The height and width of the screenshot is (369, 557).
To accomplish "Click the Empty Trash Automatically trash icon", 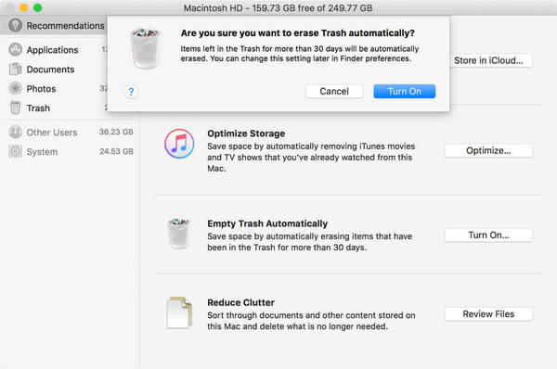I will click(x=179, y=234).
